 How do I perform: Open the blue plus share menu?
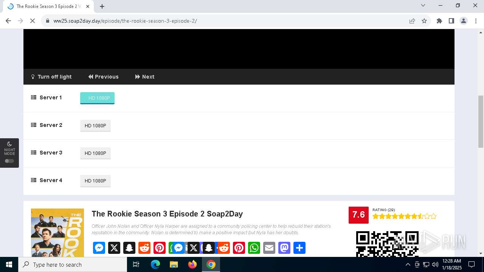pyautogui.click(x=299, y=248)
